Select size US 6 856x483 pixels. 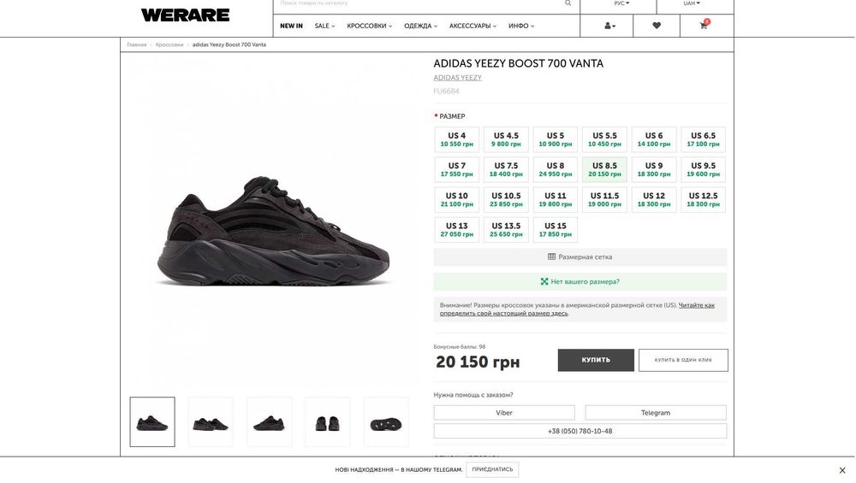(654, 139)
